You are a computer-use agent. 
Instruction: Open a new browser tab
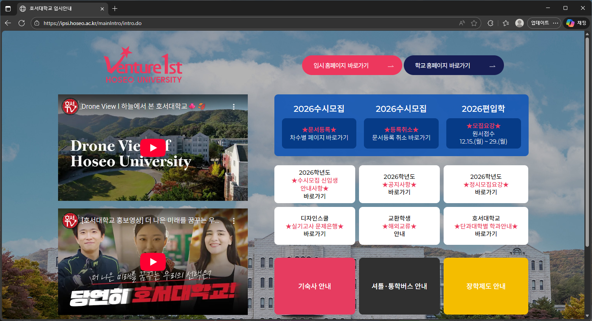tap(115, 8)
